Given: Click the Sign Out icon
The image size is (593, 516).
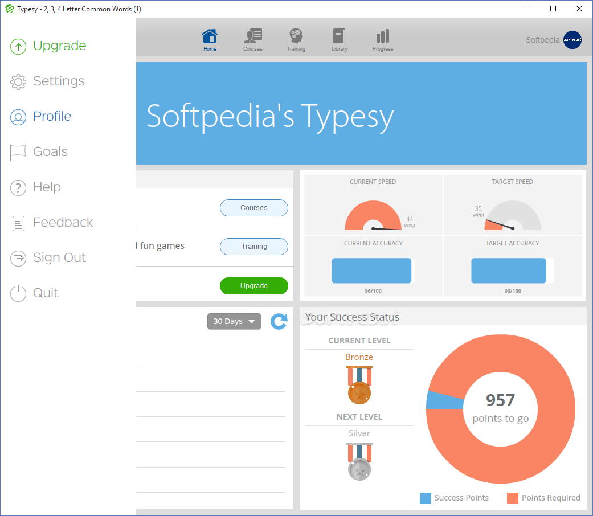Looking at the screenshot, I should [x=18, y=258].
